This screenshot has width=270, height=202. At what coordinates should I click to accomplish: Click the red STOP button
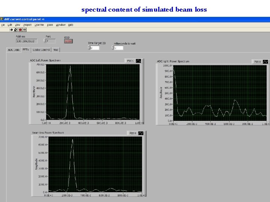click(68, 41)
